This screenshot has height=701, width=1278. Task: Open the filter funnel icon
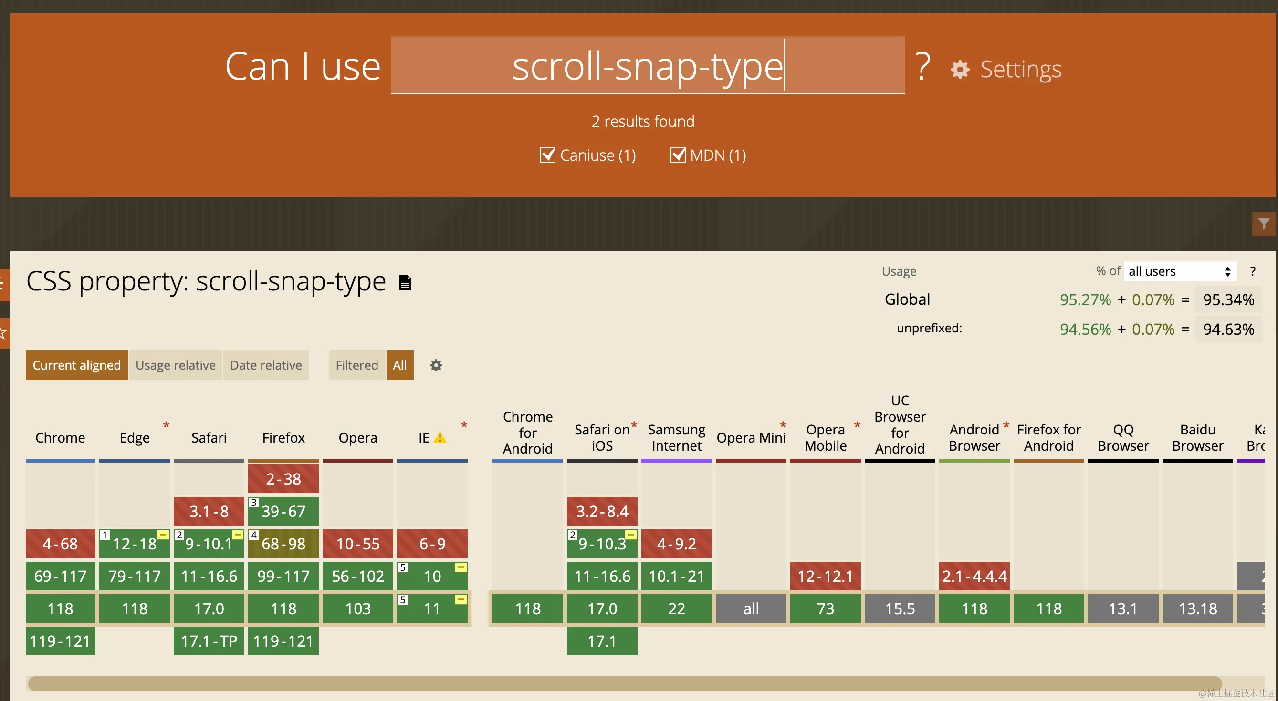[x=1264, y=224]
